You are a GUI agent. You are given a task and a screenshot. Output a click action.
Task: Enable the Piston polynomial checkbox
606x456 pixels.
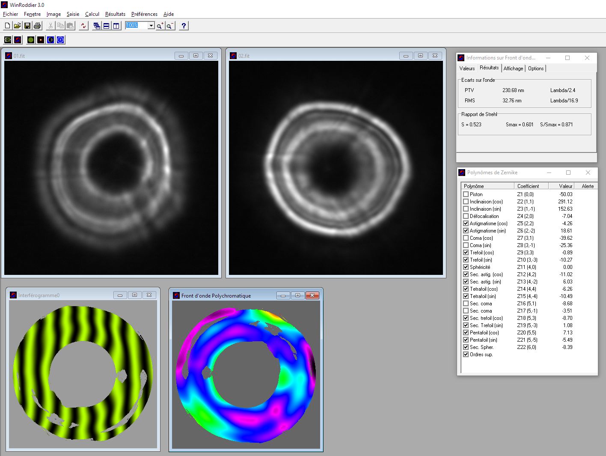click(x=466, y=194)
